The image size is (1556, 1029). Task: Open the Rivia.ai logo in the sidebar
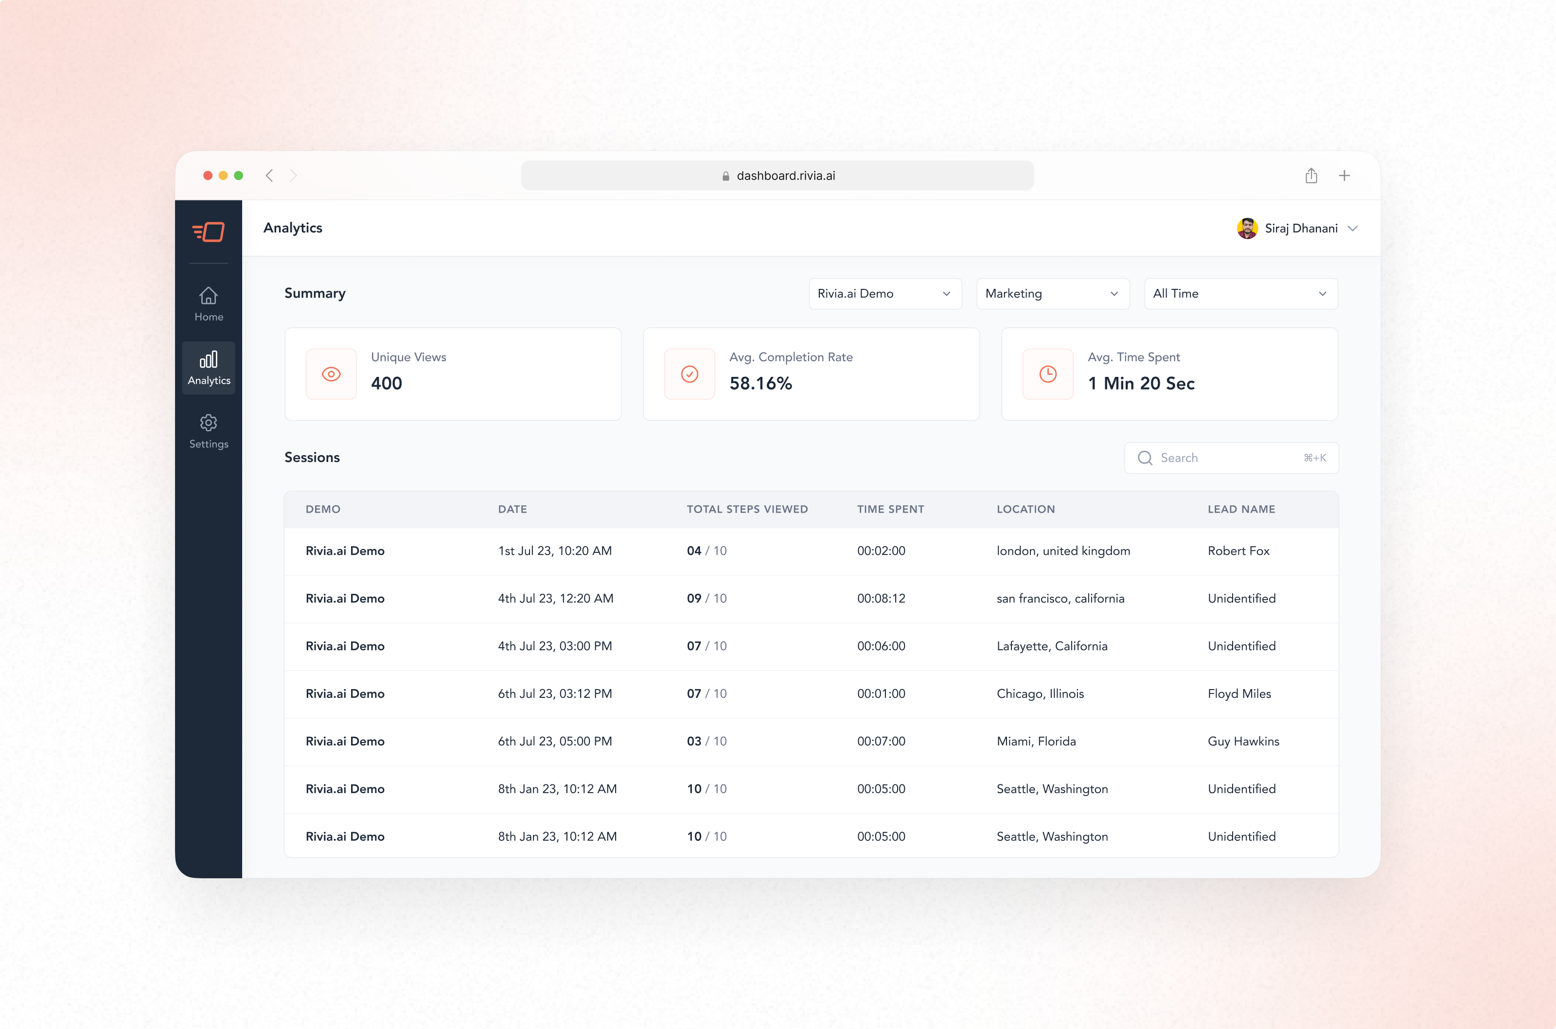click(208, 231)
